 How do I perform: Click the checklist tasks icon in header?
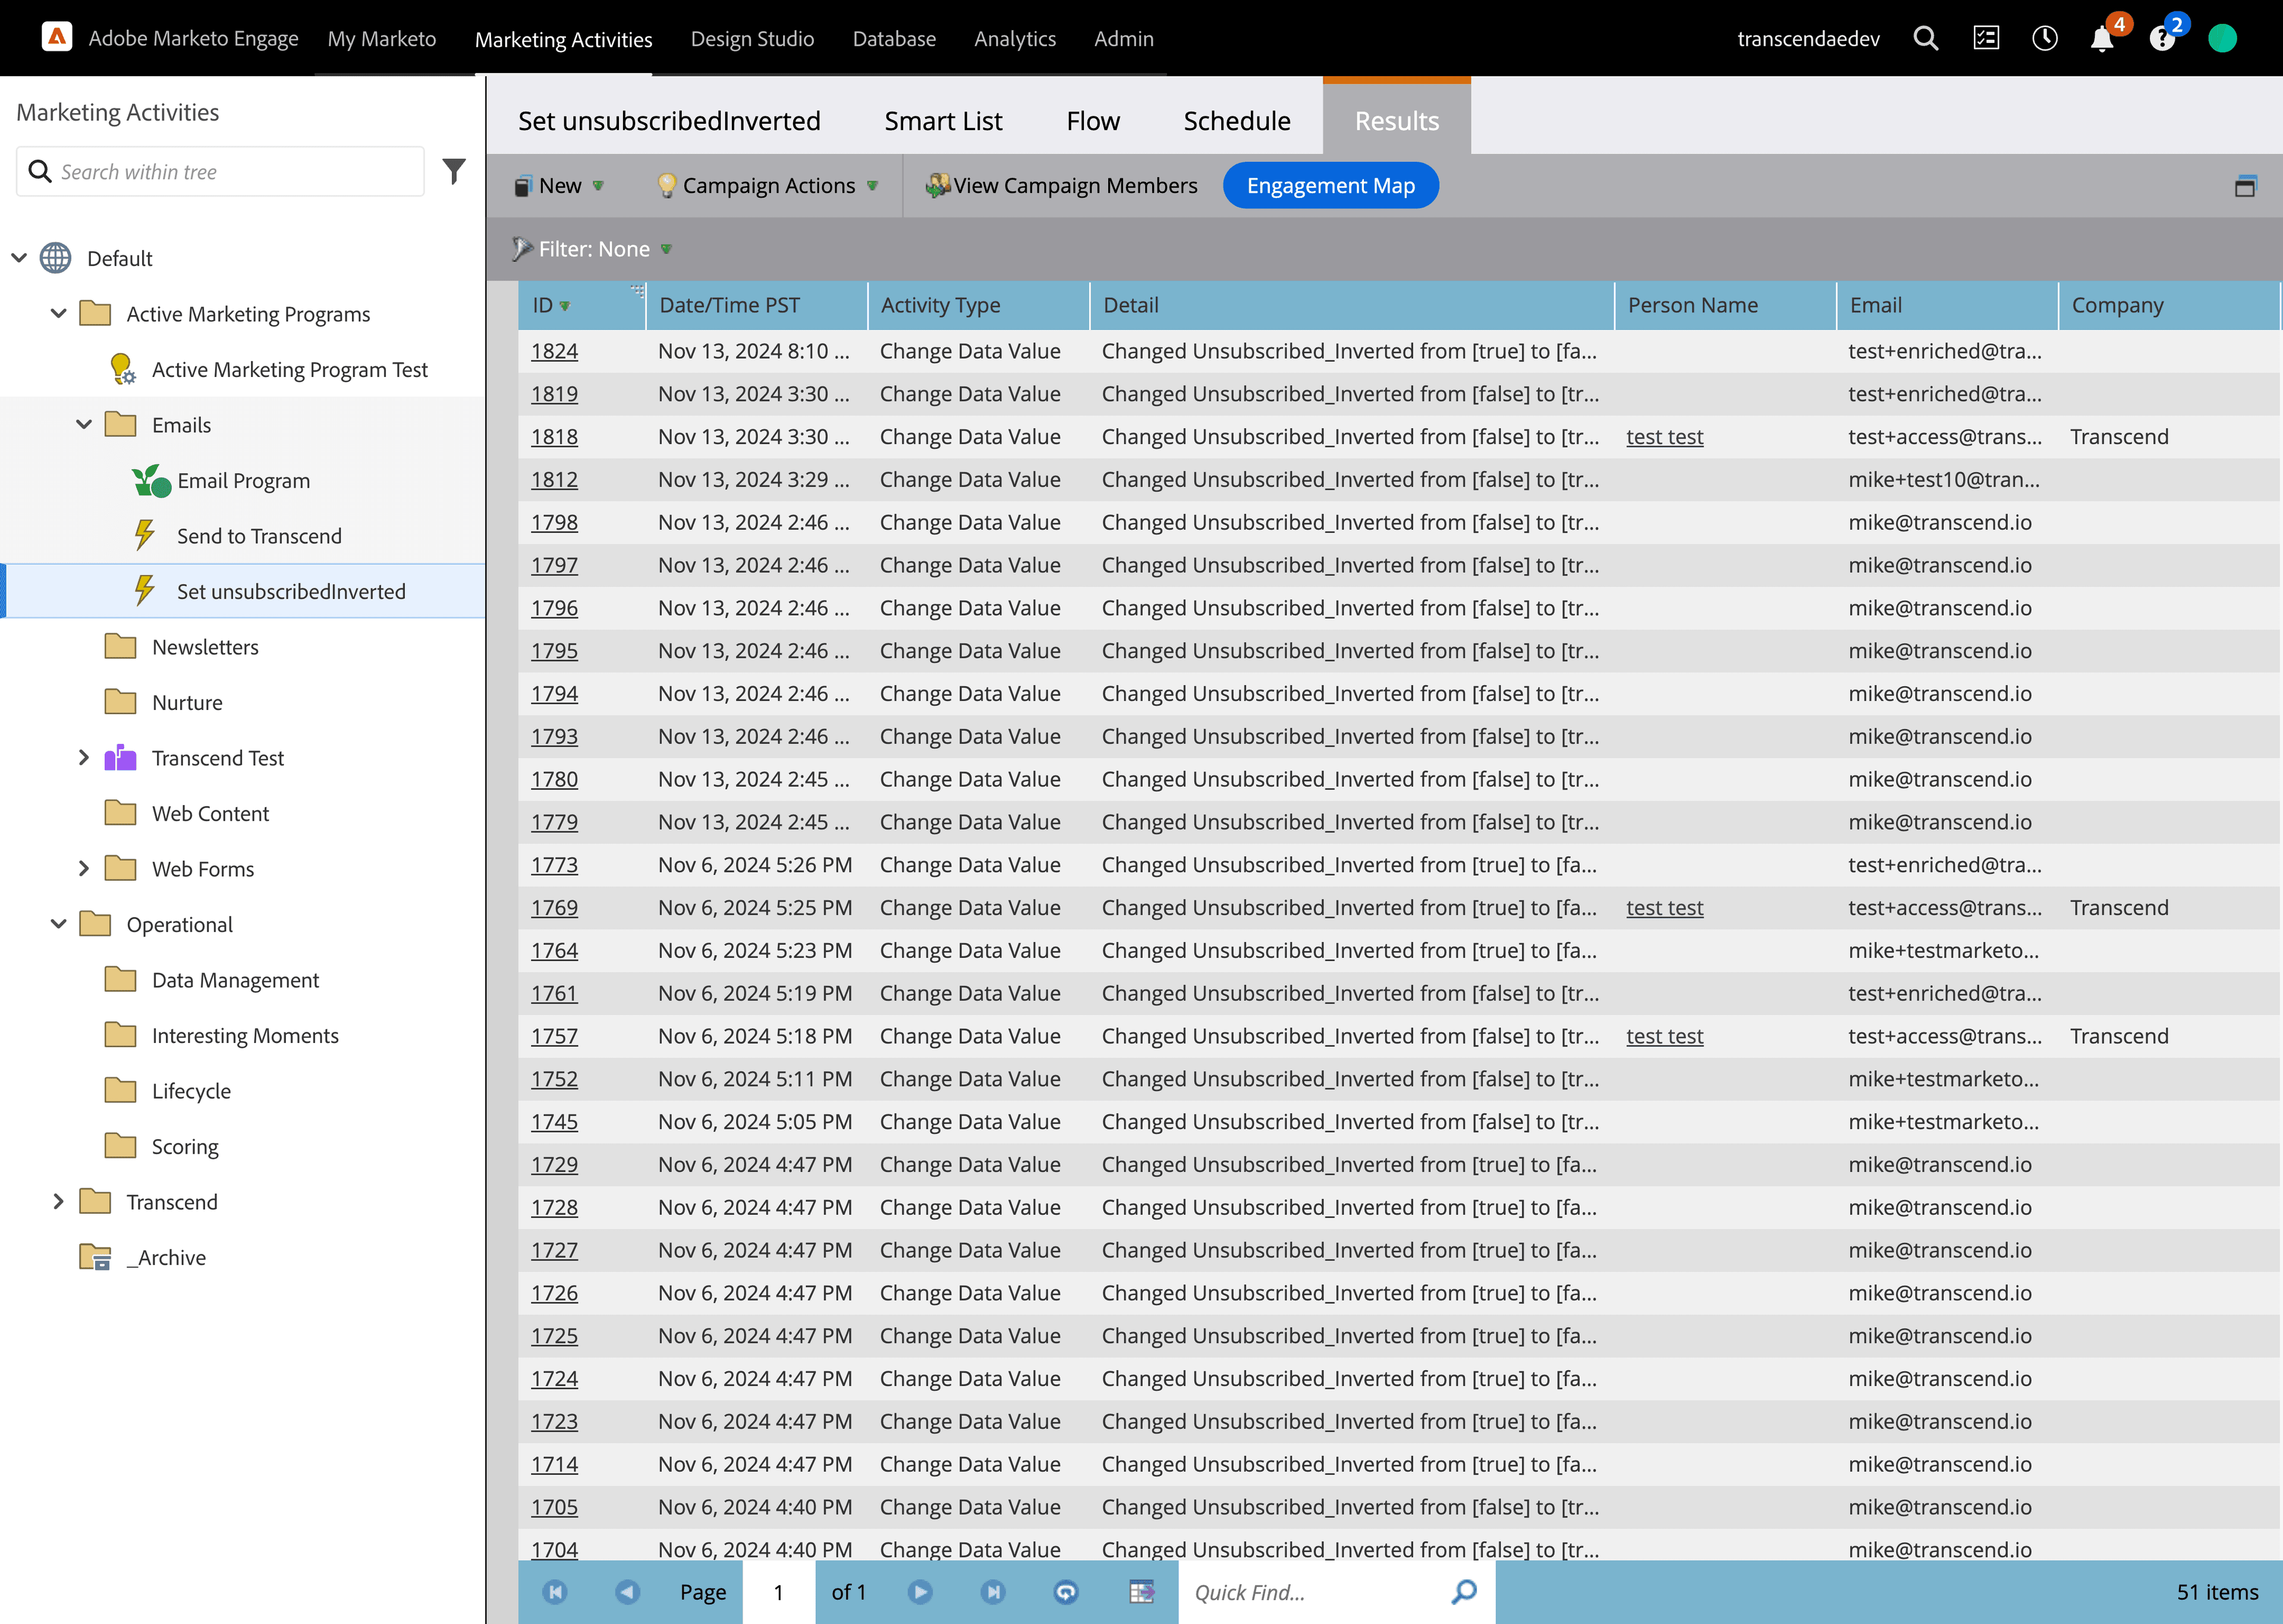(1985, 38)
